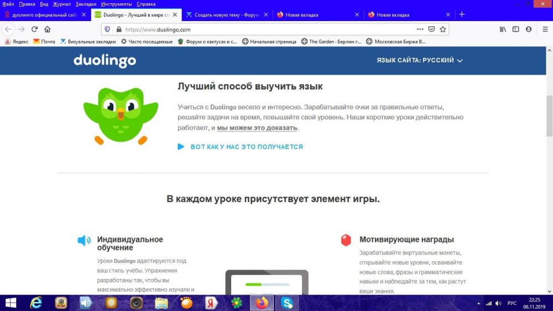Click the tracking protection shield icon
553x311 pixels.
pyautogui.click(x=107, y=29)
